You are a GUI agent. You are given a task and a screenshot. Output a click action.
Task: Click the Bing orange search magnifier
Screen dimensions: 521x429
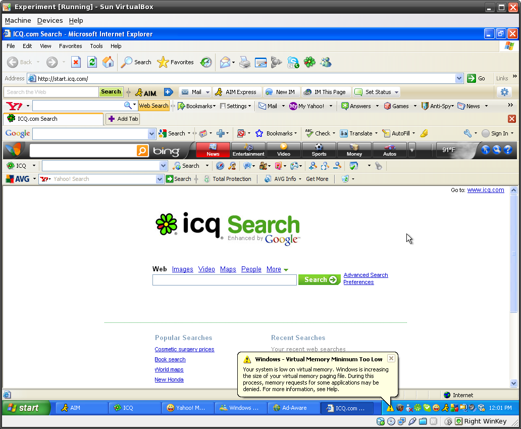[142, 150]
